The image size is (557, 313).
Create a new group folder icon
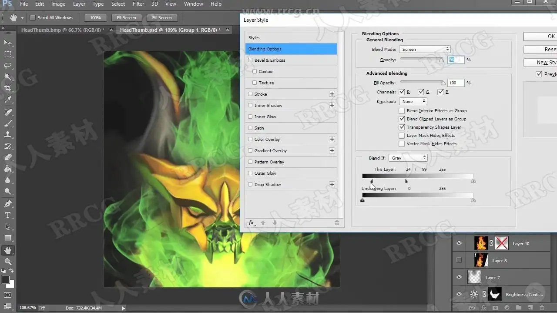tap(519, 308)
